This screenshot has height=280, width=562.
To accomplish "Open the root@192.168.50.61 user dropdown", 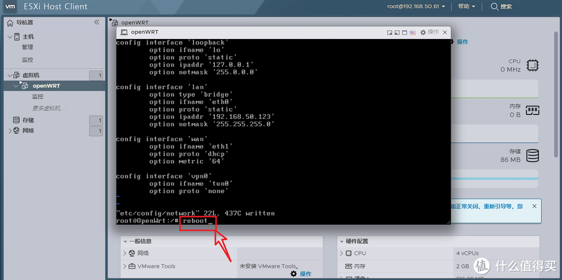I will [416, 6].
